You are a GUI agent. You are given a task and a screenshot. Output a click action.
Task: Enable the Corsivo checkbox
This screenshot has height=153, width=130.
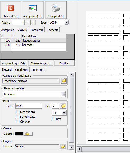[x=18, y=121]
